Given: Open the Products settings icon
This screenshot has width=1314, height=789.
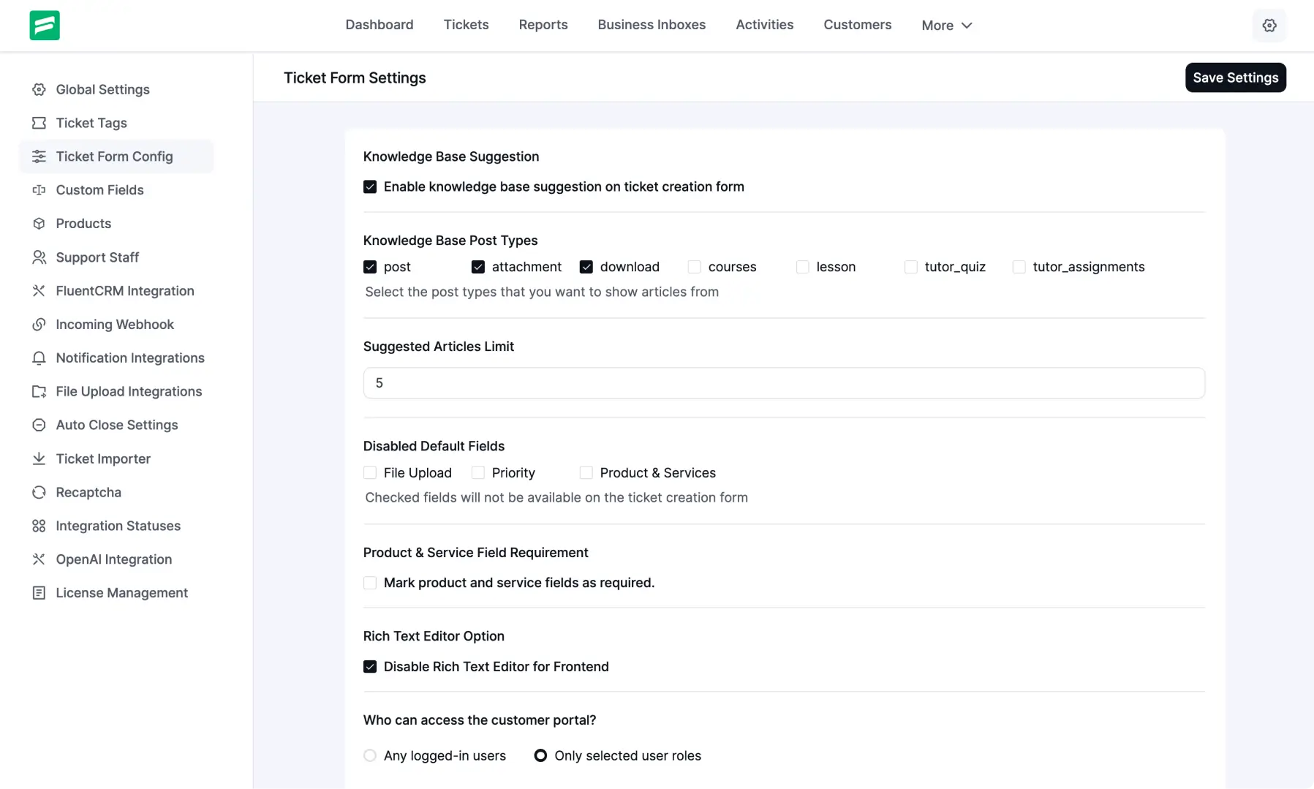Looking at the screenshot, I should coord(39,224).
